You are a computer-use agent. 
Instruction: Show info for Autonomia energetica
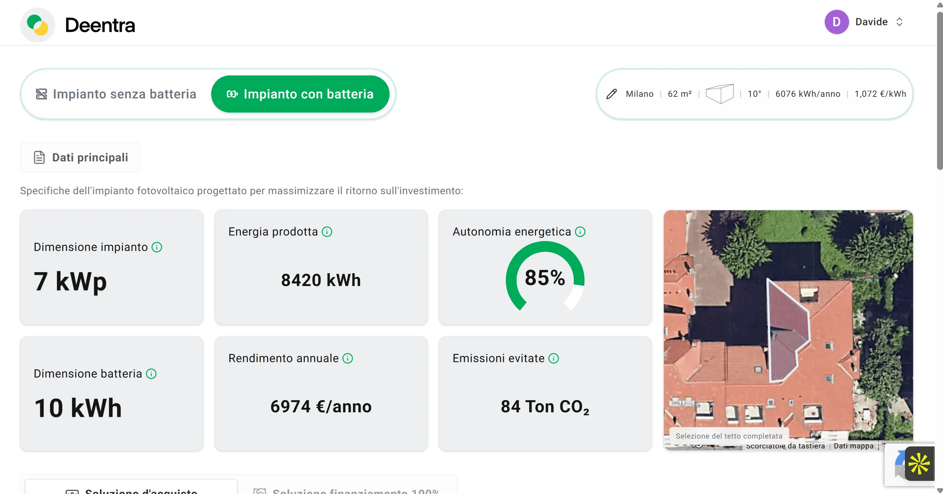coord(580,232)
